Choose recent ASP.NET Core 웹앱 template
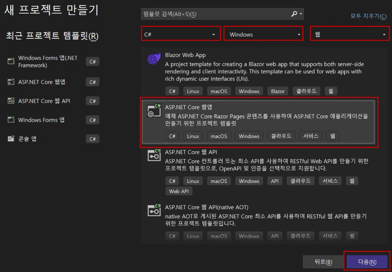This screenshot has width=392, height=272. point(53,82)
